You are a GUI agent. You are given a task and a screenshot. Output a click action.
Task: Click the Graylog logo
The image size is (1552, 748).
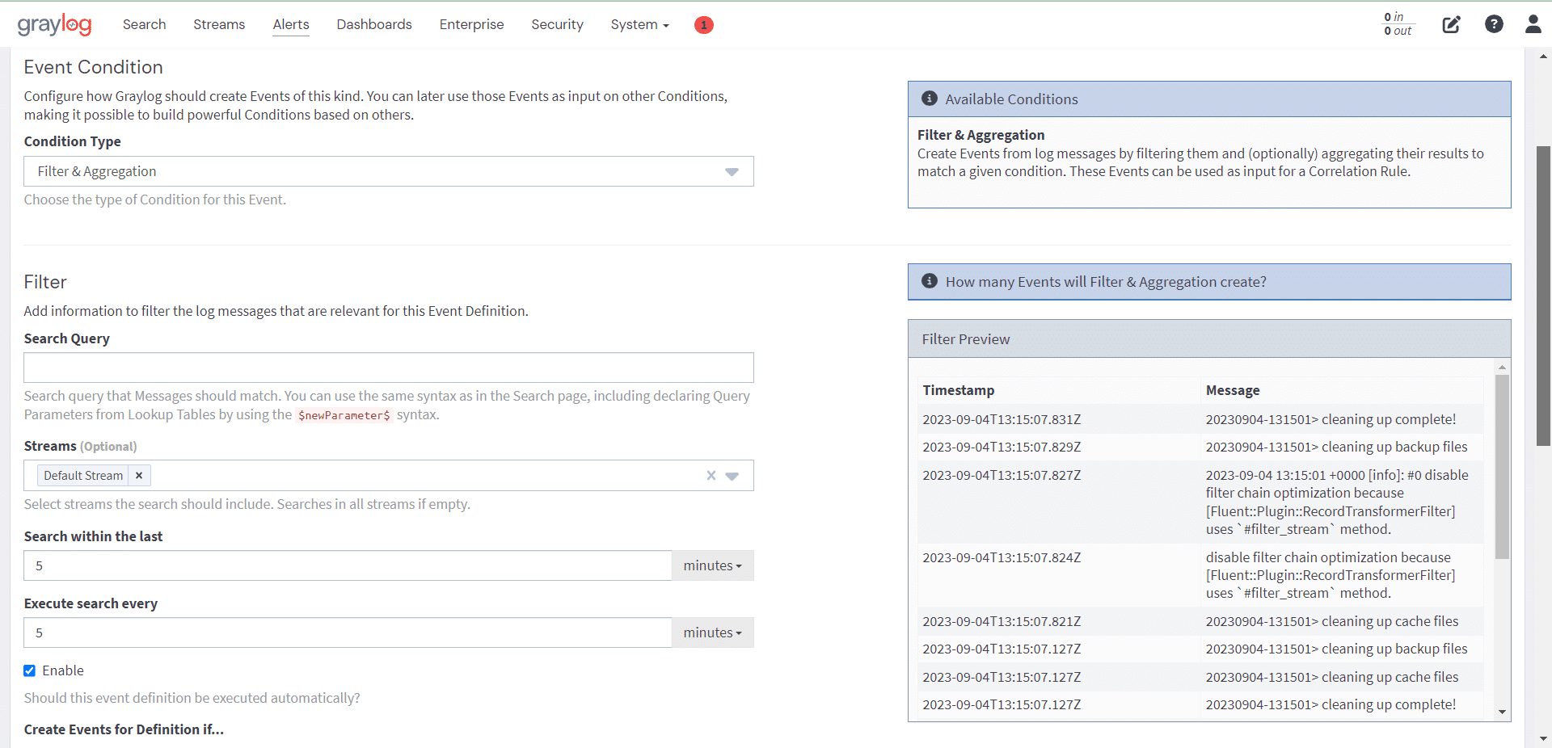pos(53,24)
